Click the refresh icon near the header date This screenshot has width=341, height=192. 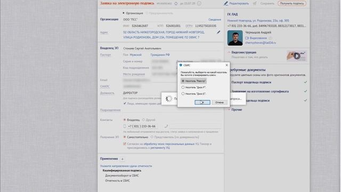click(176, 4)
